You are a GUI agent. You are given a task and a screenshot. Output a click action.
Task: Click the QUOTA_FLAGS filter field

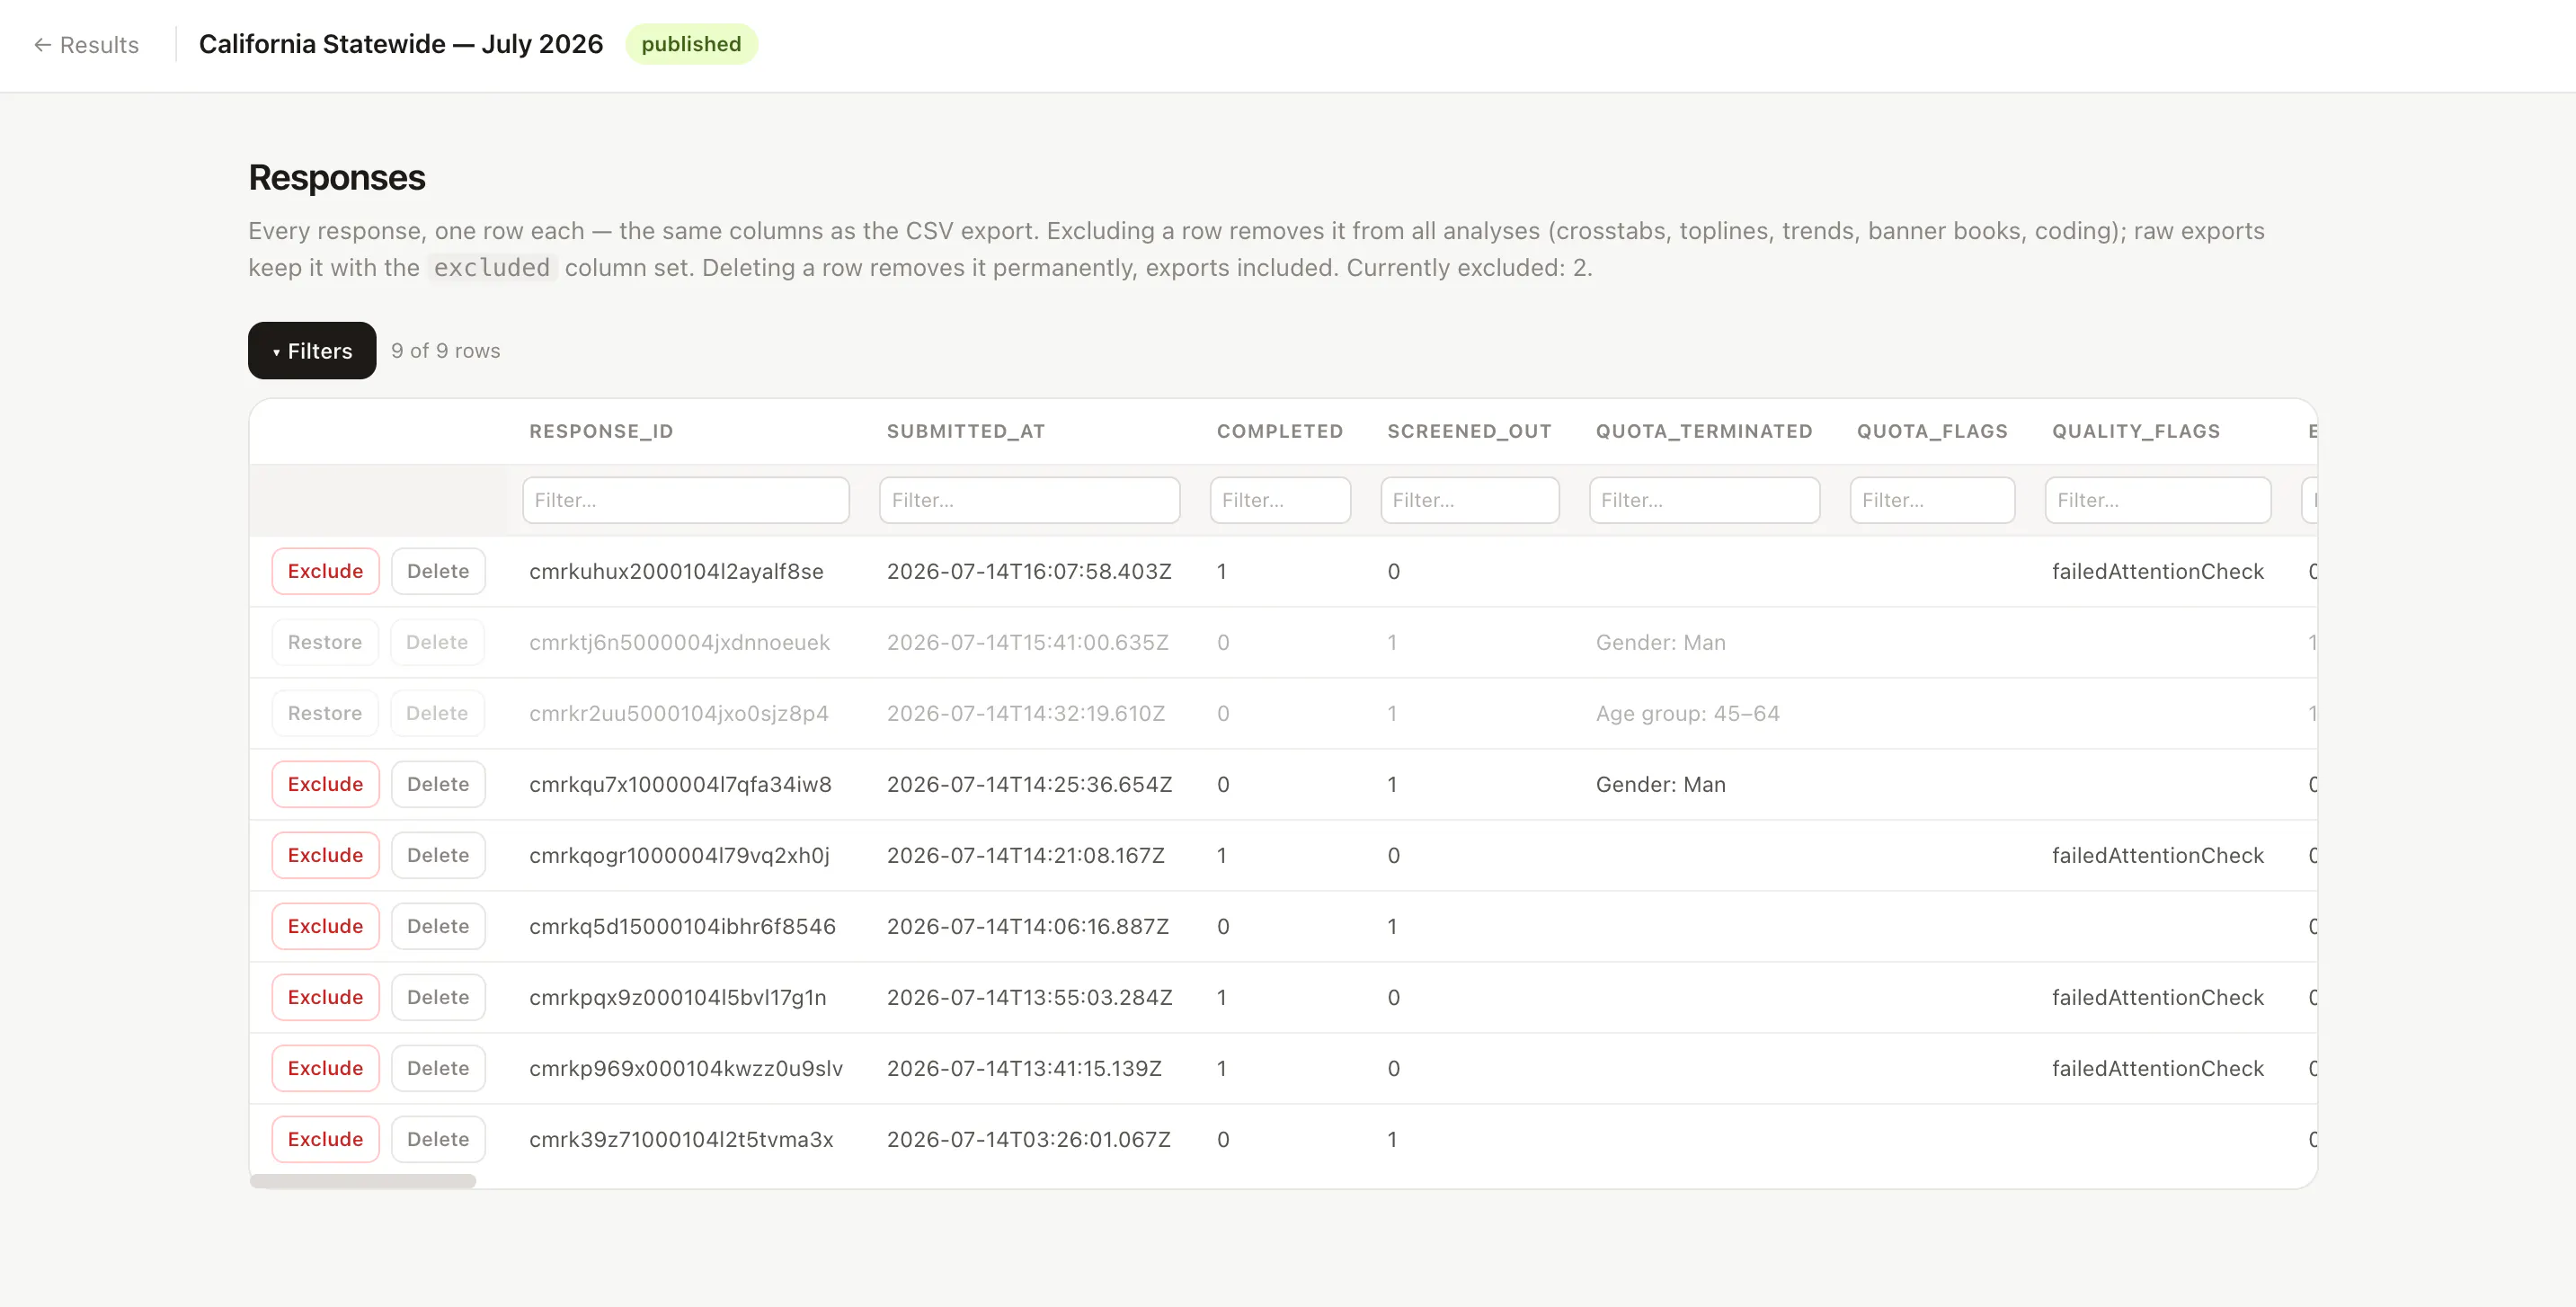pos(1932,500)
